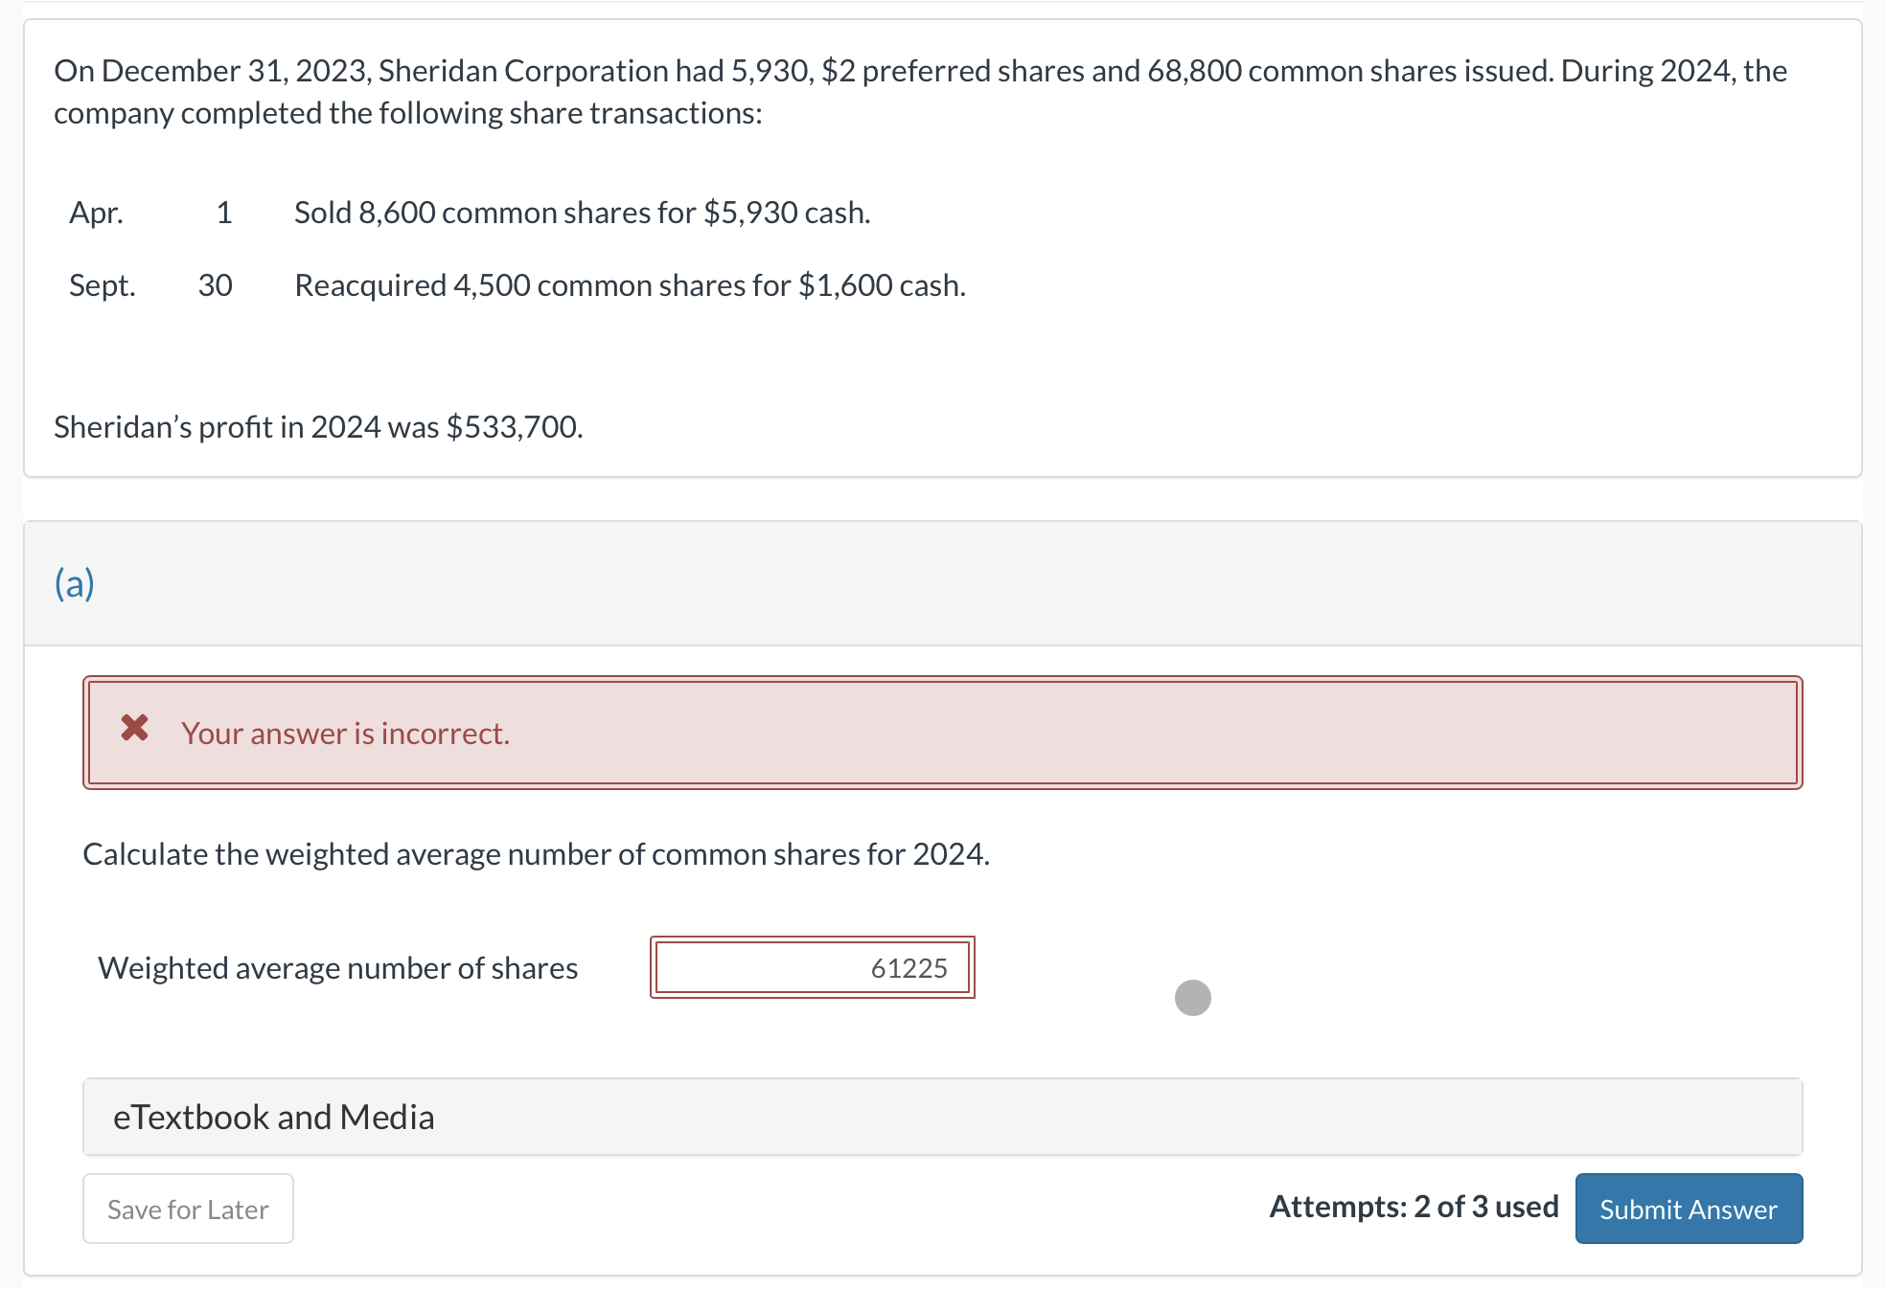Click the Weighted average number of shares label

click(335, 967)
